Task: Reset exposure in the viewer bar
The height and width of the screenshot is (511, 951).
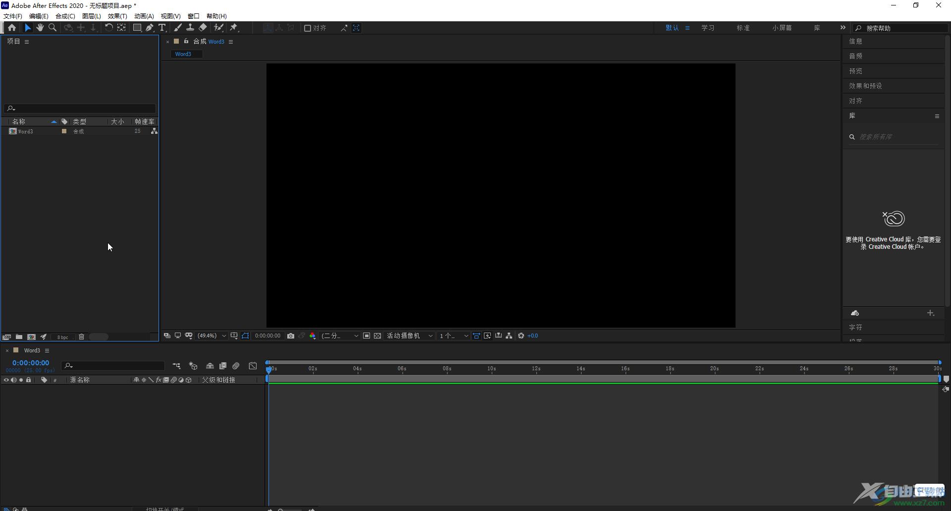Action: [521, 336]
